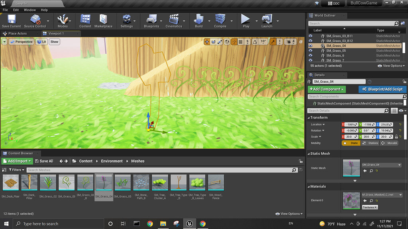
Task: Click the Show button in viewport
Action: [54, 41]
